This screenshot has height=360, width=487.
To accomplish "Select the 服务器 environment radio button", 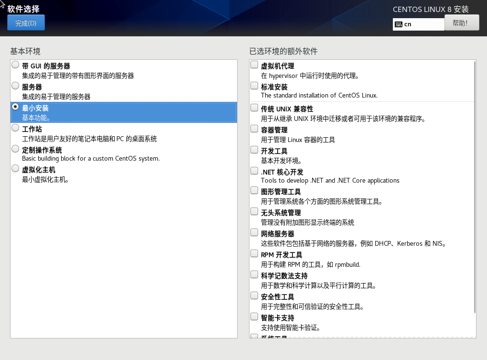I will tap(15, 86).
